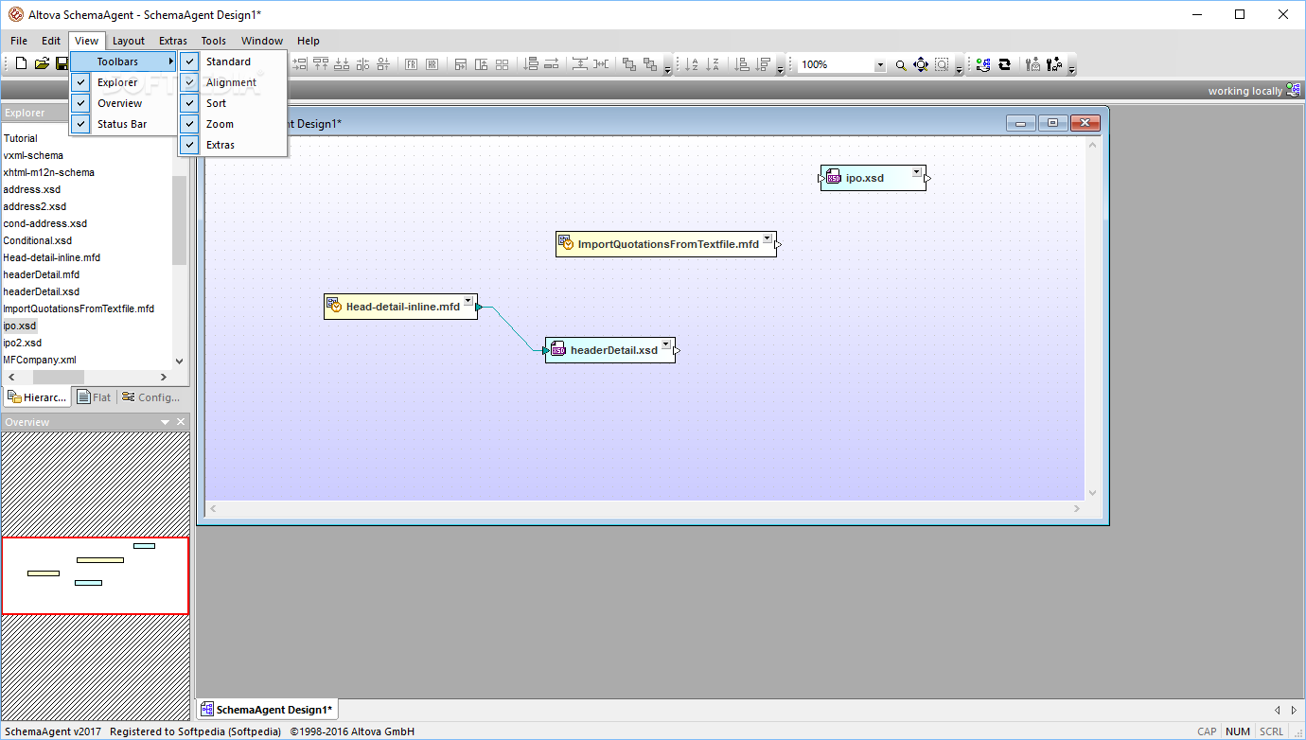Click the zoom to fit icon
Screen dimensions: 1306x740
tap(921, 64)
